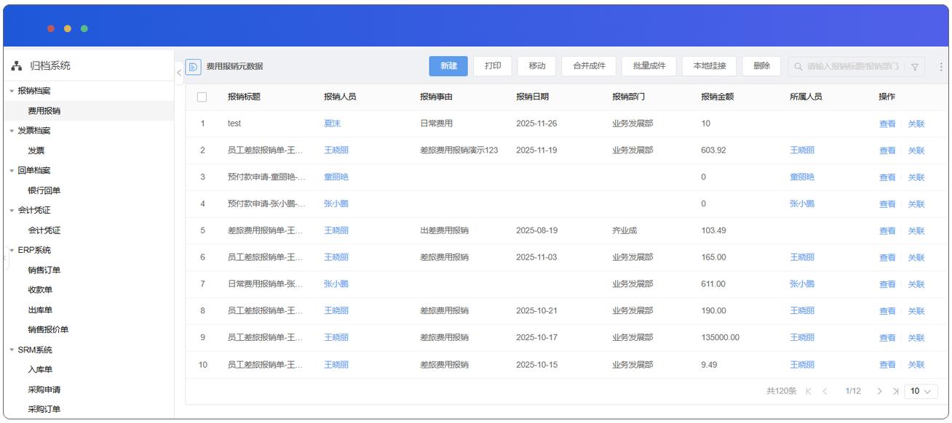This screenshot has width=952, height=423.
Task: Collapse the 会计凭证 tree group
Action: tap(12, 211)
